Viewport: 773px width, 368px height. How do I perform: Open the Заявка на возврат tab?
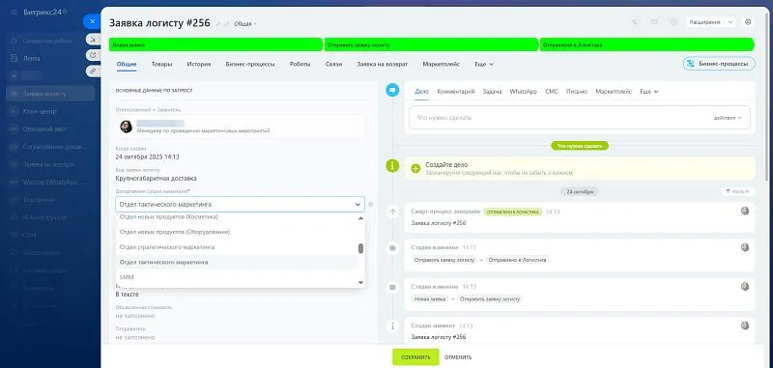pyautogui.click(x=382, y=64)
